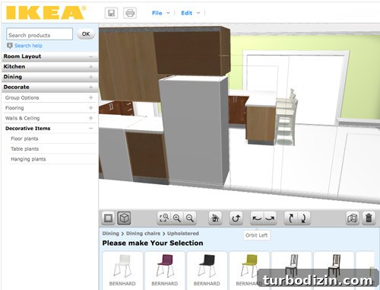Choose the purple BERNHARD chair
Viewport: 380px width, 290px height.
[x=165, y=270]
